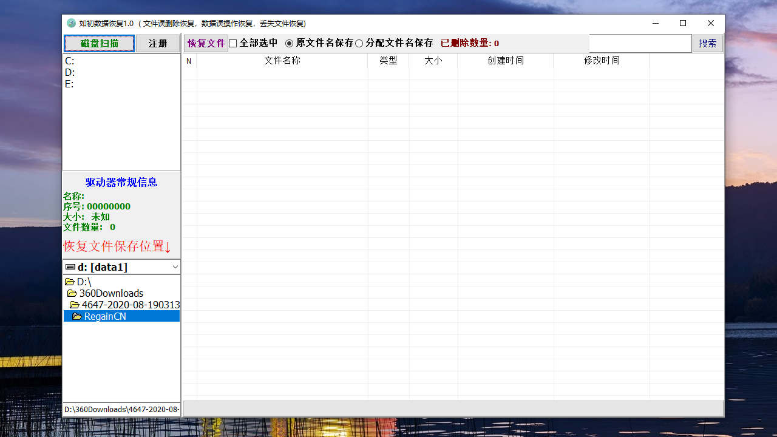The image size is (777, 437).
Task: Open the 注册 registration dialog
Action: click(157, 43)
